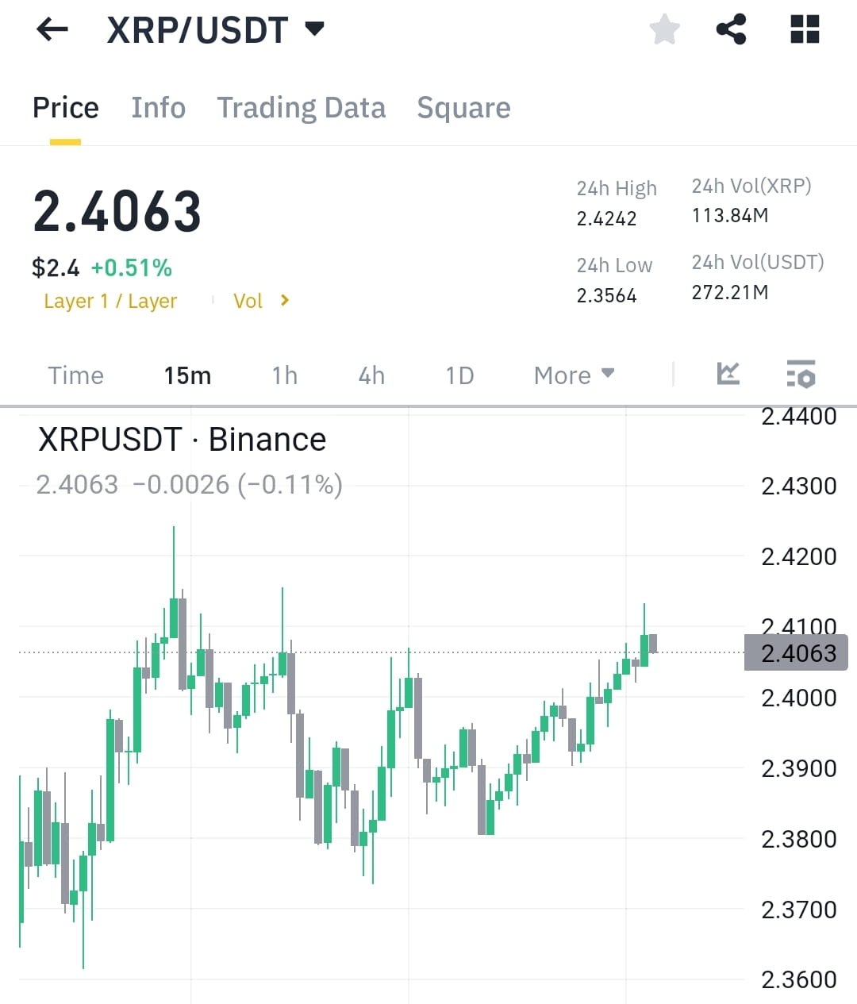Select the 1h interval
Image resolution: width=857 pixels, height=1004 pixels.
click(283, 375)
